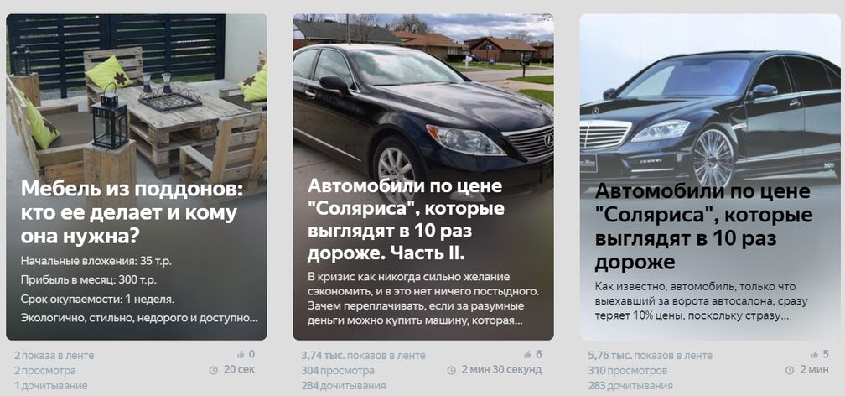The width and height of the screenshot is (845, 396).
Task: Click the 284 дочитывания statistic
Action: [344, 386]
